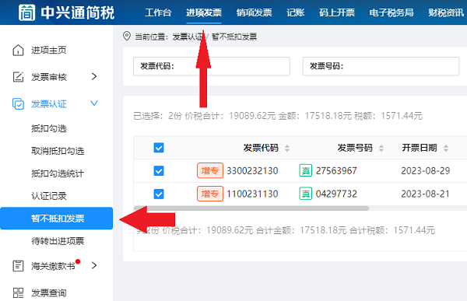This screenshot has width=467, height=301.
Task: Go to 抵扣勾选 in the sidebar
Action: pyautogui.click(x=49, y=128)
